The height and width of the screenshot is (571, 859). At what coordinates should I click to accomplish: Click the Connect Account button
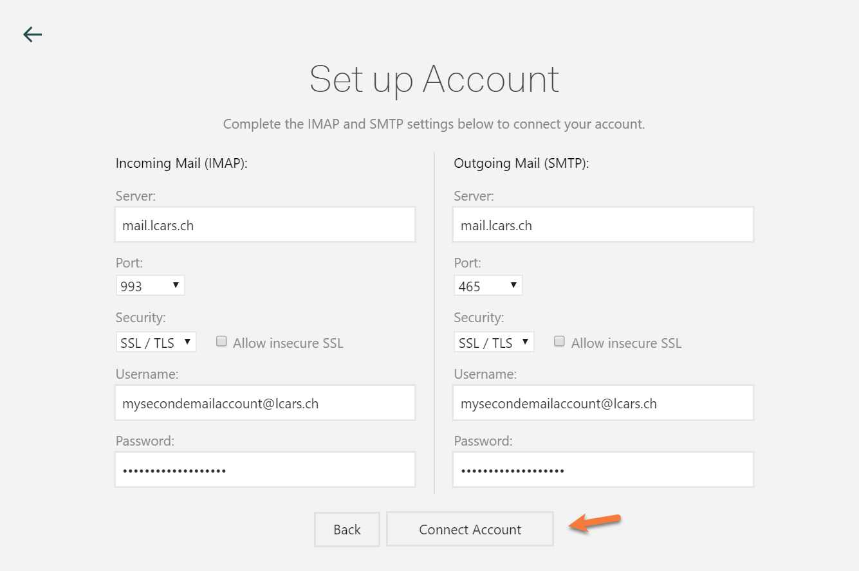(x=470, y=529)
